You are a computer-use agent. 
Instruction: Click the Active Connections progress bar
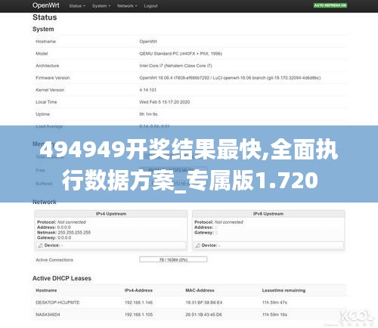click(173, 259)
